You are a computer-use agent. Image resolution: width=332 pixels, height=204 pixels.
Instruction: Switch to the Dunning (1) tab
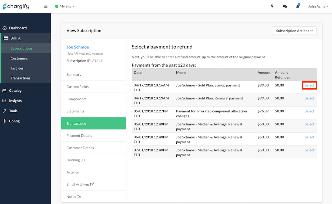point(94,160)
